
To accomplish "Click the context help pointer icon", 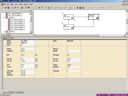I will tap(29, 8).
